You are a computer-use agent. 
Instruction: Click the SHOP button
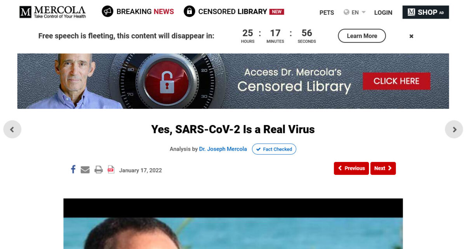point(426,12)
